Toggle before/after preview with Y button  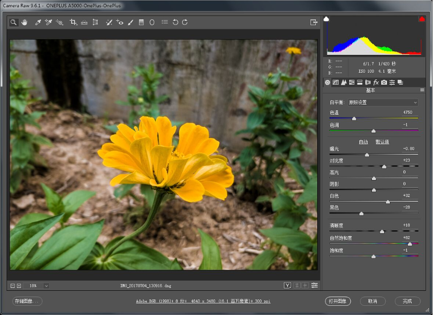point(287,285)
